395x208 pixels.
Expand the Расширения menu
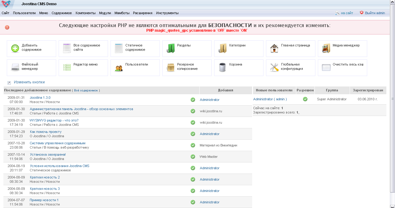click(x=143, y=13)
